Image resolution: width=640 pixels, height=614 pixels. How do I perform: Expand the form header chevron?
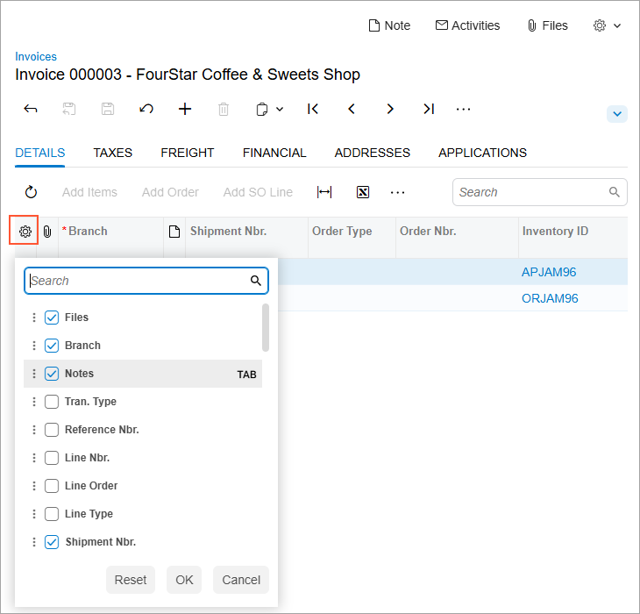coord(617,114)
